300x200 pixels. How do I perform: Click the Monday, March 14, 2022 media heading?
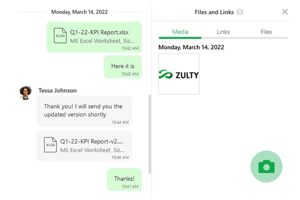coord(191,47)
